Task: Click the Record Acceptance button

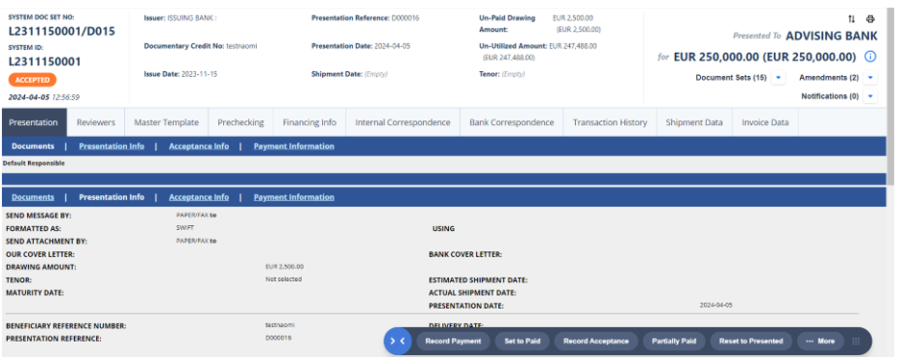Action: [x=596, y=342]
